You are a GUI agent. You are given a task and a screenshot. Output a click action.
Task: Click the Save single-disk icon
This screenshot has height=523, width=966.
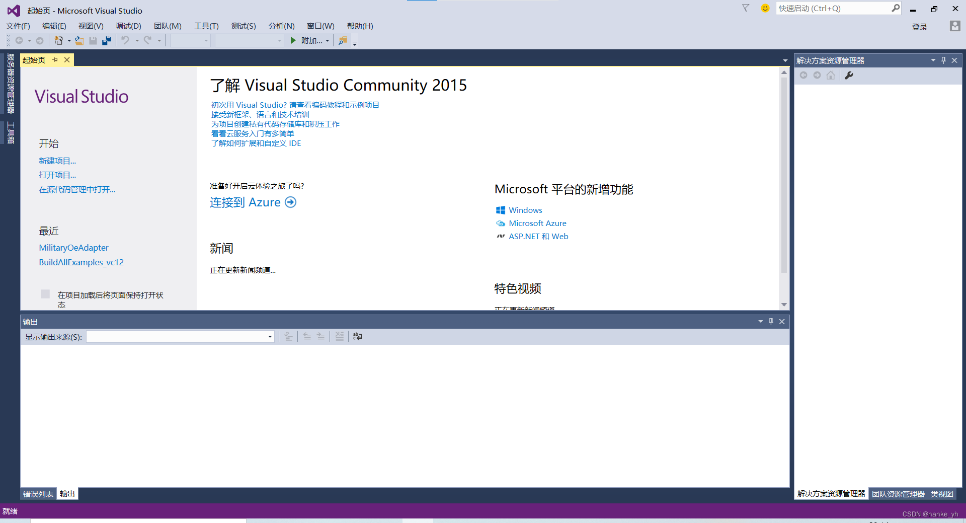tap(93, 41)
